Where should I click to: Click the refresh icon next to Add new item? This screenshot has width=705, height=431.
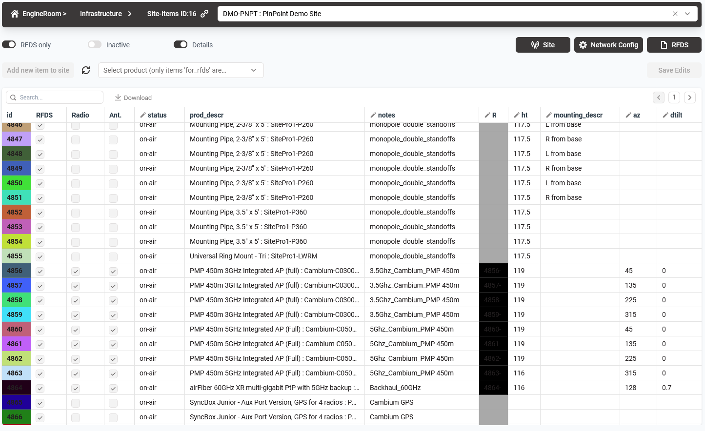click(86, 70)
